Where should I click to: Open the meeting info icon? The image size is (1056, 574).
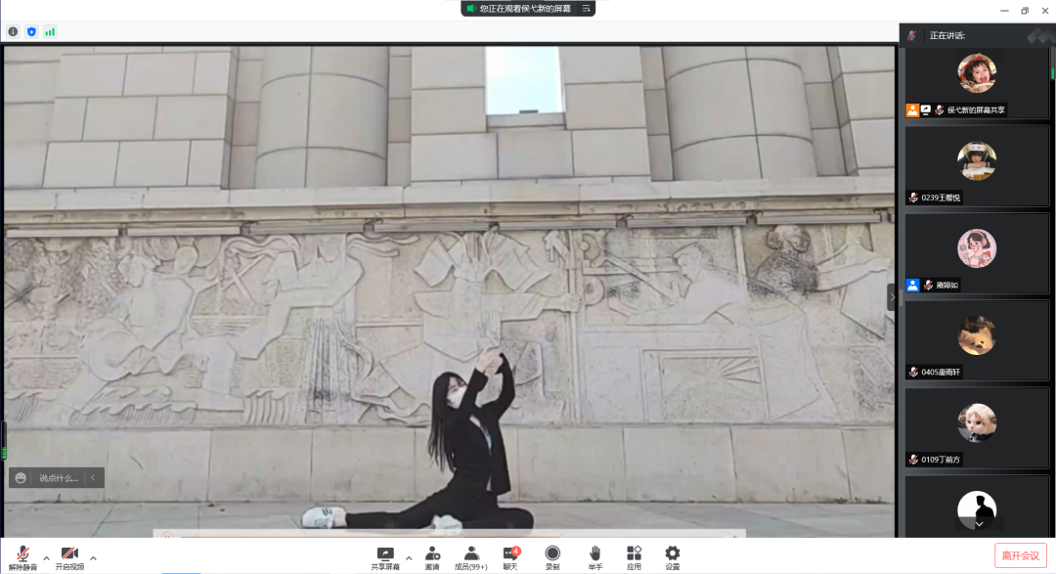point(13,31)
